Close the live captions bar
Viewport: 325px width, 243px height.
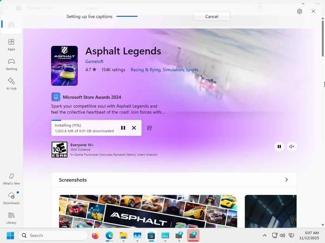[313, 11]
